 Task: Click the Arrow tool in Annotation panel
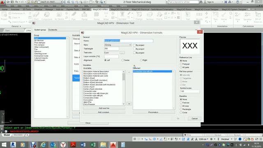coord(224,16)
